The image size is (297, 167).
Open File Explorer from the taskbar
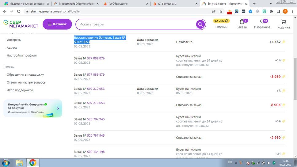coord(19,163)
